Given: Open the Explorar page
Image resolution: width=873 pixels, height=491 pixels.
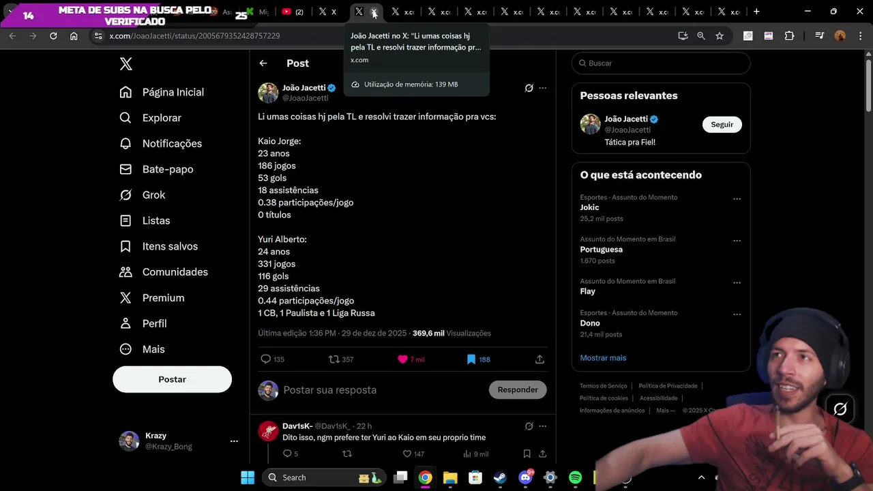Looking at the screenshot, I should [150, 118].
